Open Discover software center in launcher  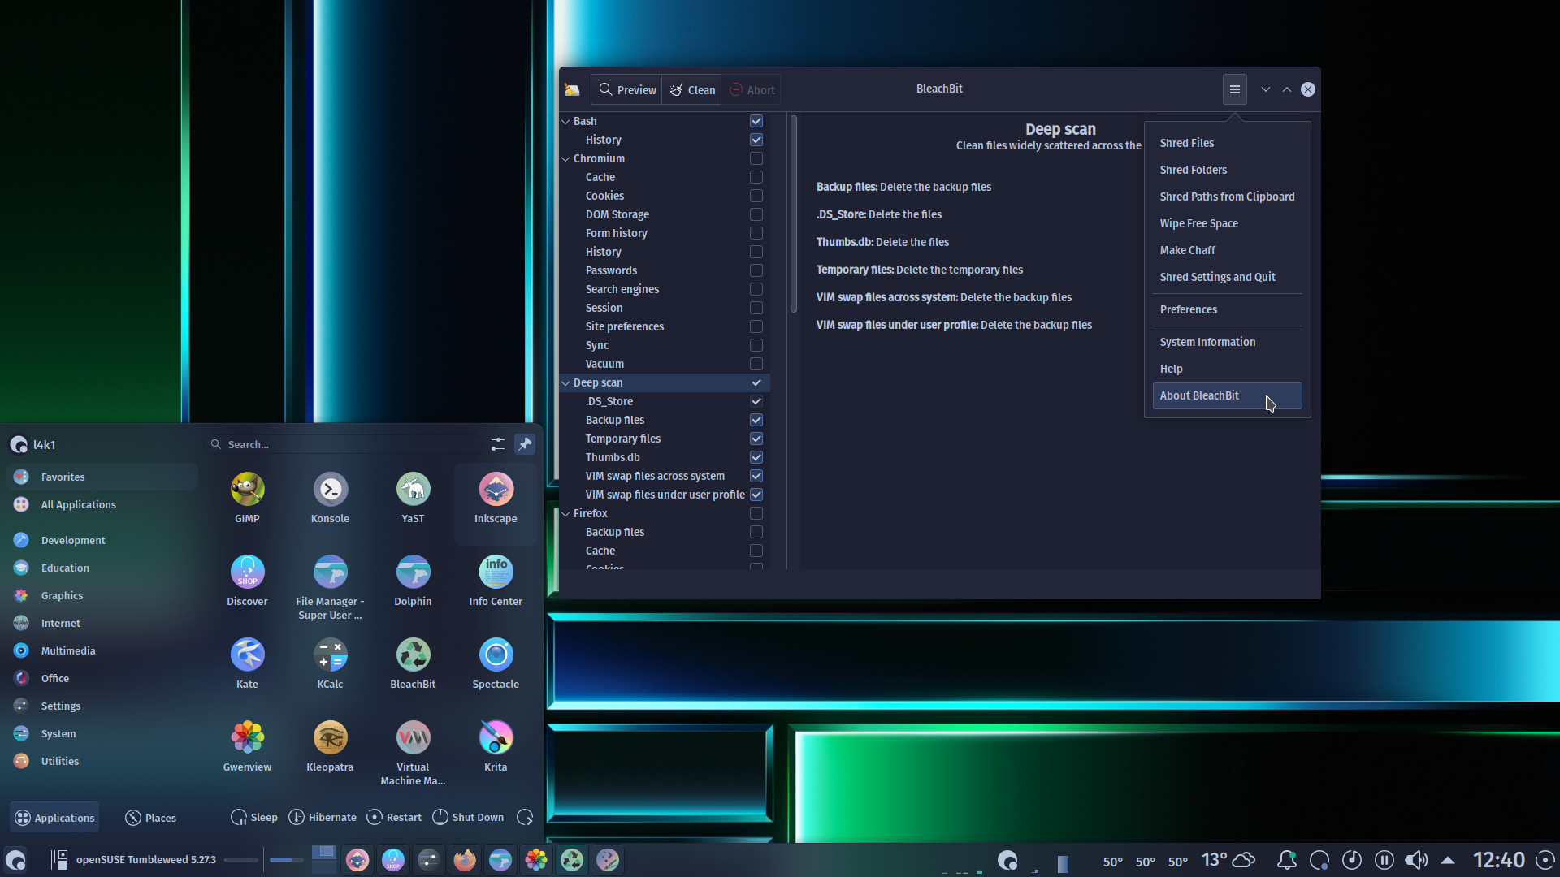point(247,581)
